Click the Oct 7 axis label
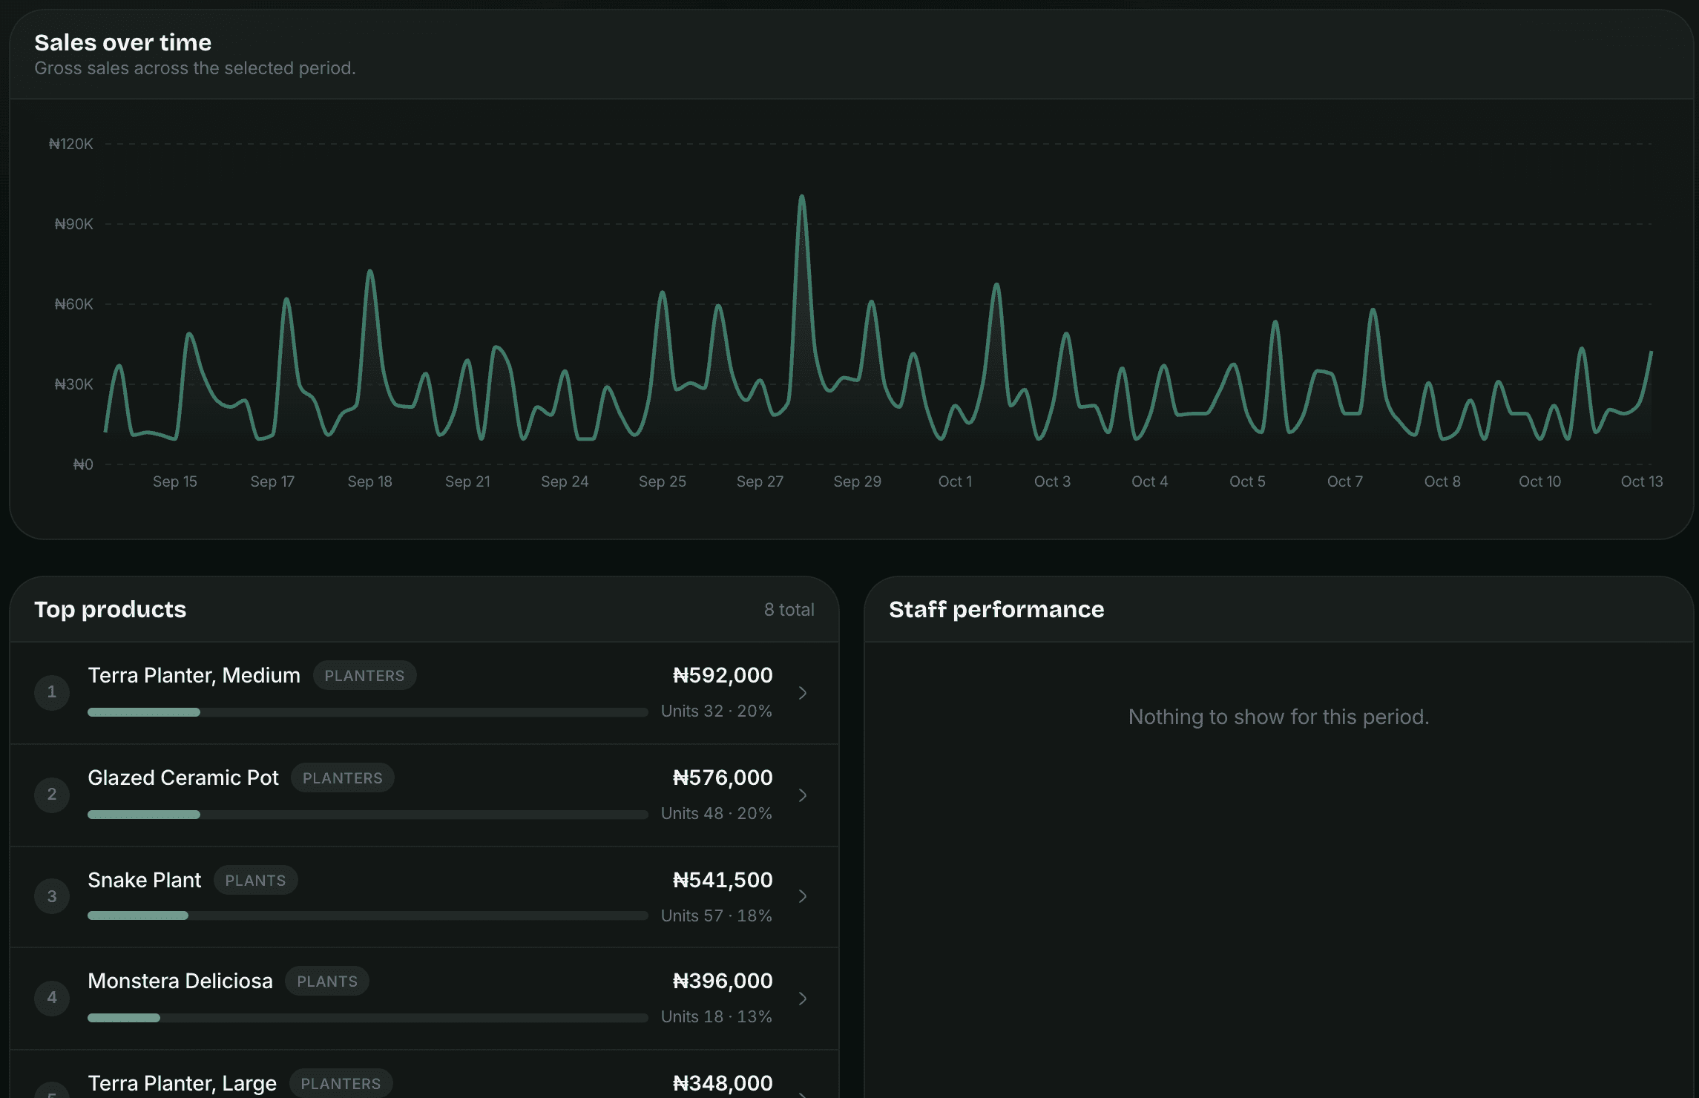This screenshot has width=1699, height=1098. tap(1345, 481)
